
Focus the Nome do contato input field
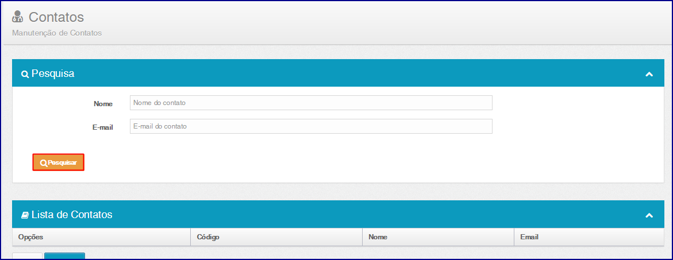pos(311,103)
